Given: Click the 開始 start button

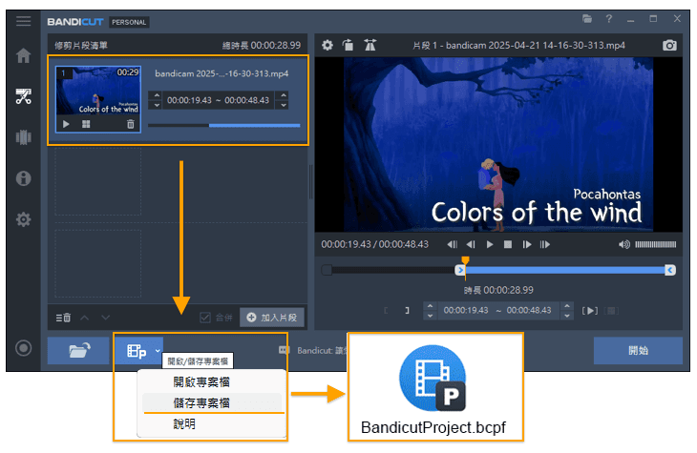Looking at the screenshot, I should click(x=638, y=350).
